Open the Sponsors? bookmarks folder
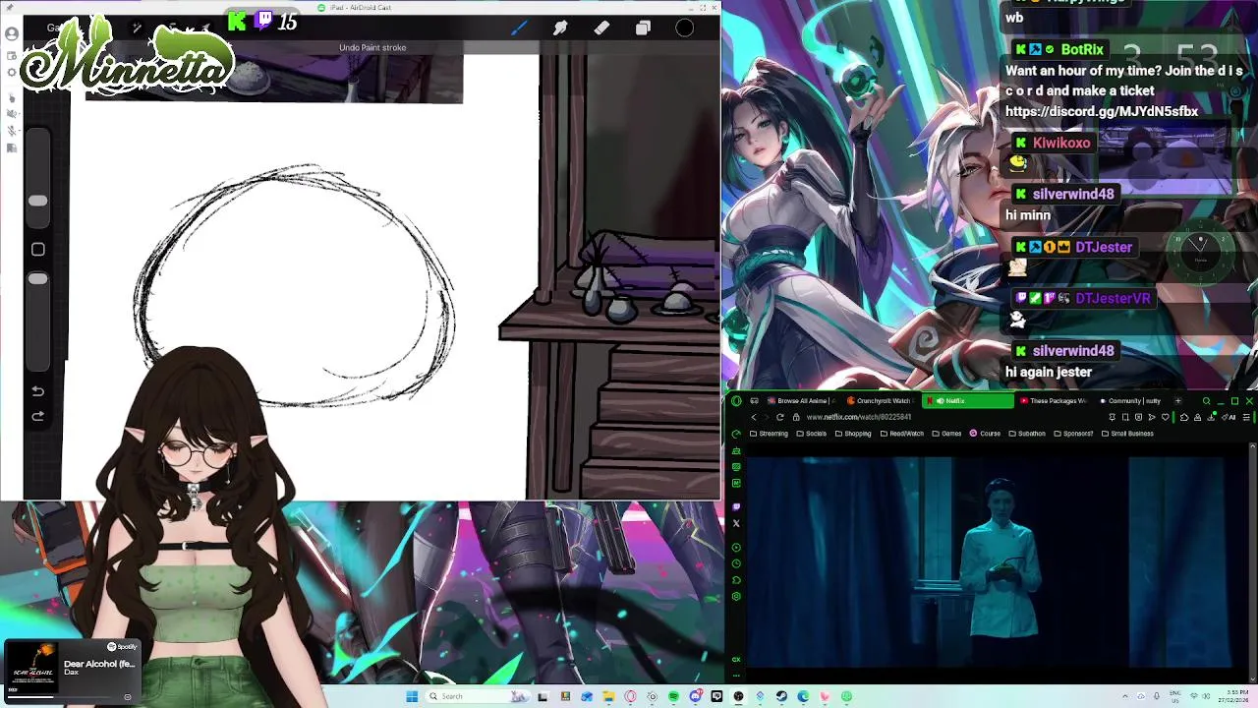The image size is (1258, 708). 1073,434
